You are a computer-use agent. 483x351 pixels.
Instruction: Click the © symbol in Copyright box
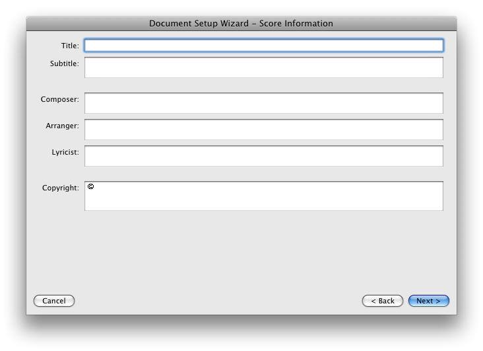(x=90, y=186)
